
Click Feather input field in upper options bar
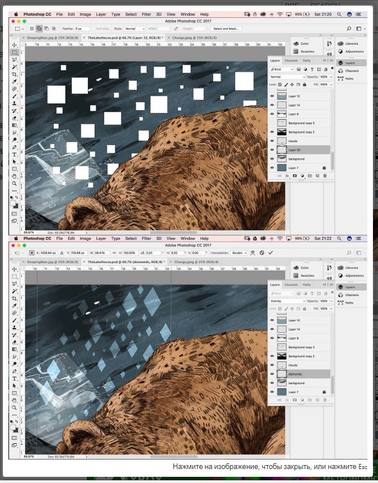click(82, 29)
